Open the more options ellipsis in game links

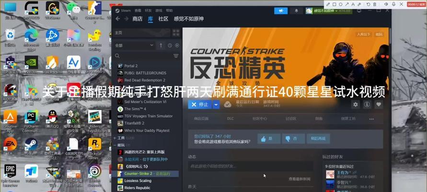point(371,119)
